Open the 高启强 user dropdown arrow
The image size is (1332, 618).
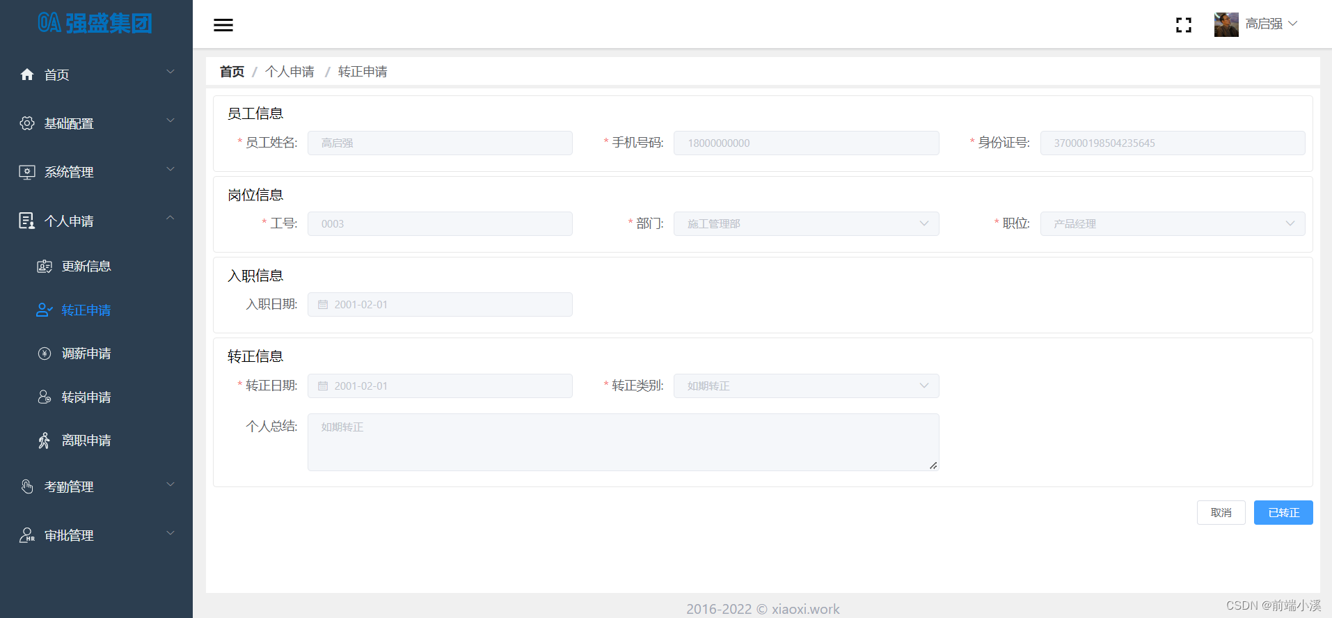(1292, 24)
